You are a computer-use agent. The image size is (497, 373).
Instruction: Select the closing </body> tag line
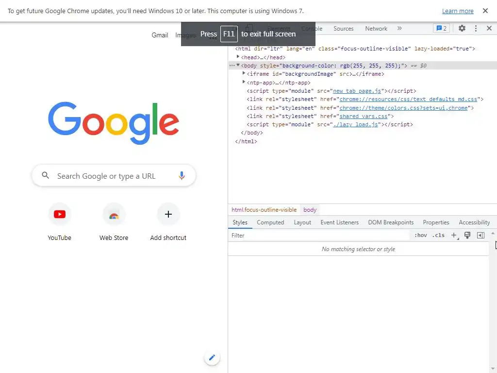(252, 133)
